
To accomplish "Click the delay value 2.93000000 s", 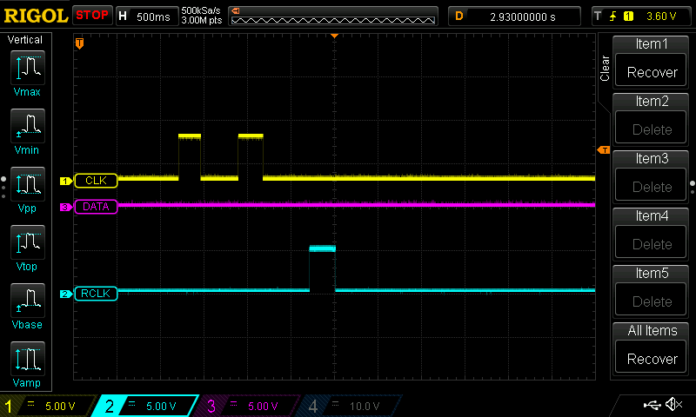I will (x=523, y=17).
